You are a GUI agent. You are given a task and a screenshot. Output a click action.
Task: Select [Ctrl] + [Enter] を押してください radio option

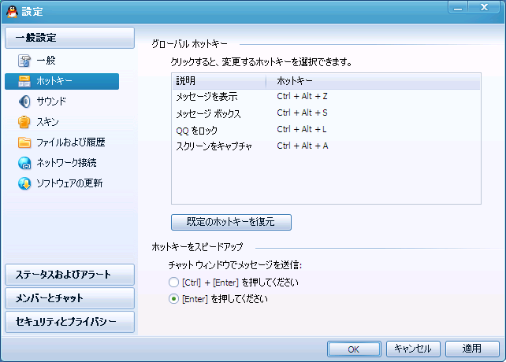[173, 283]
